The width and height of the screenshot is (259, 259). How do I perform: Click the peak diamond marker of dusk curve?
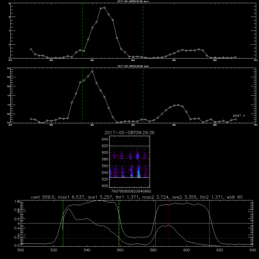click(92, 71)
